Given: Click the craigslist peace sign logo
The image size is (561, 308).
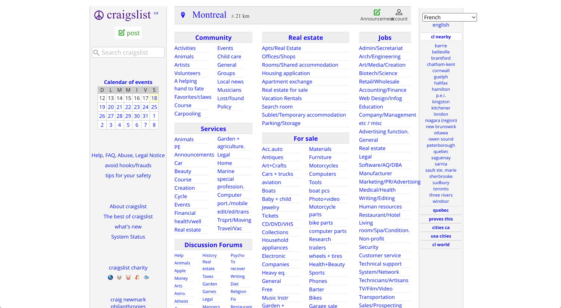Looking at the screenshot, I should (x=99, y=15).
